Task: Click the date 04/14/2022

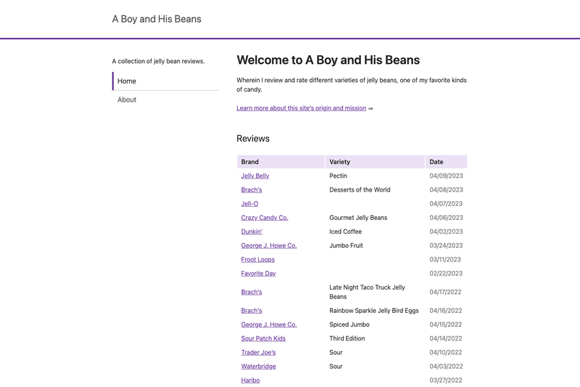Action: click(x=446, y=338)
